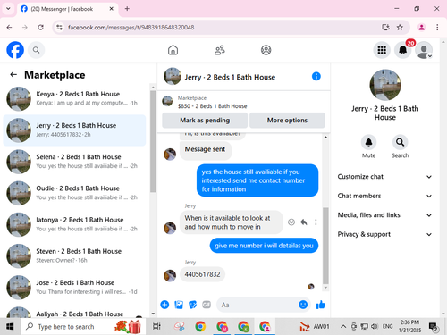The image size is (447, 335).
Task: Choose a sticker icon
Action: [193, 305]
